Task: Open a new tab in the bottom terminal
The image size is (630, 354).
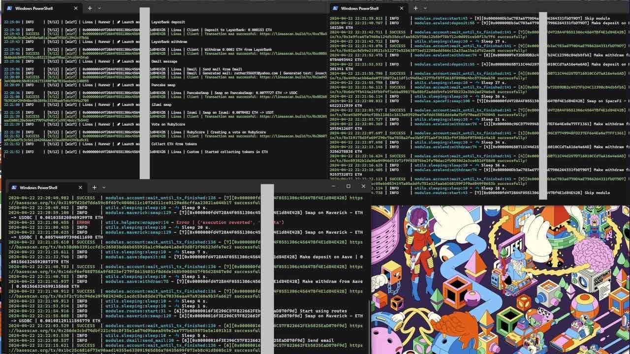Action: (94, 187)
